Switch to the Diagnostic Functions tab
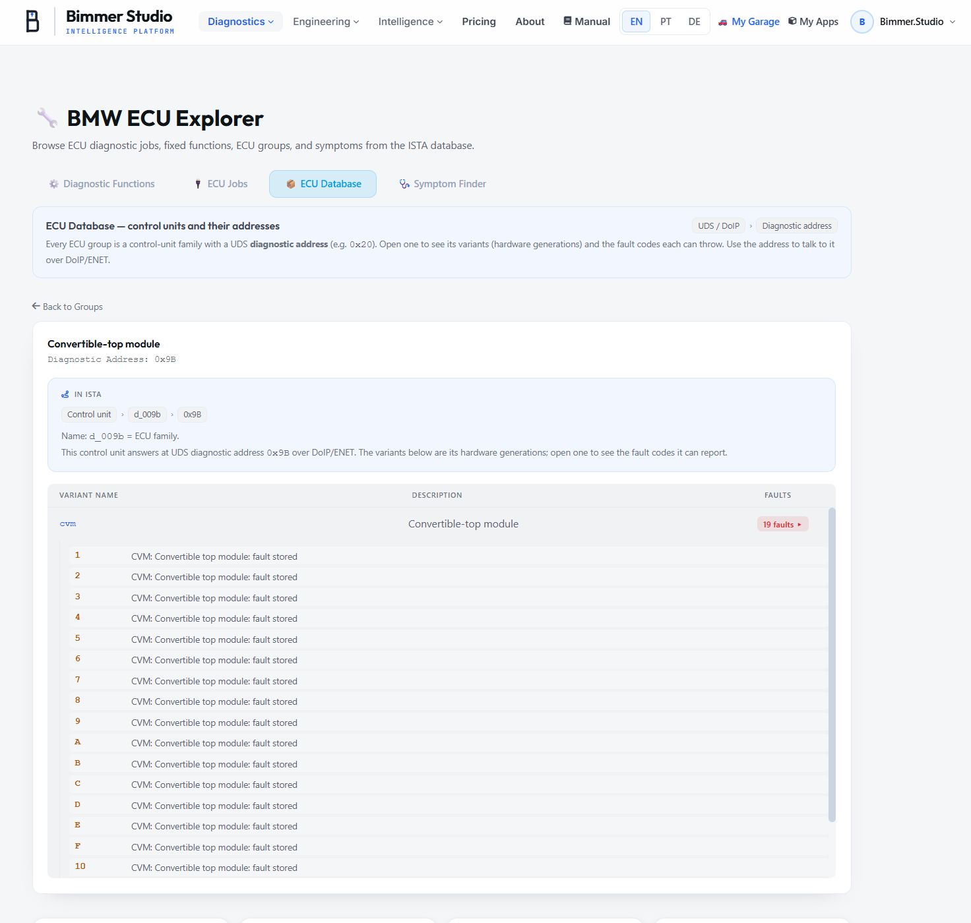 click(x=102, y=184)
